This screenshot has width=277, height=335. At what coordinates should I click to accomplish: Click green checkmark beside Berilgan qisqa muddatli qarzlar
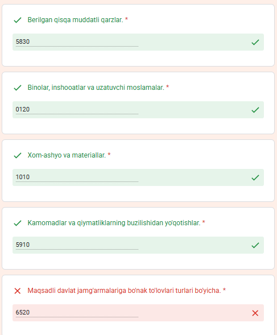tap(18, 20)
